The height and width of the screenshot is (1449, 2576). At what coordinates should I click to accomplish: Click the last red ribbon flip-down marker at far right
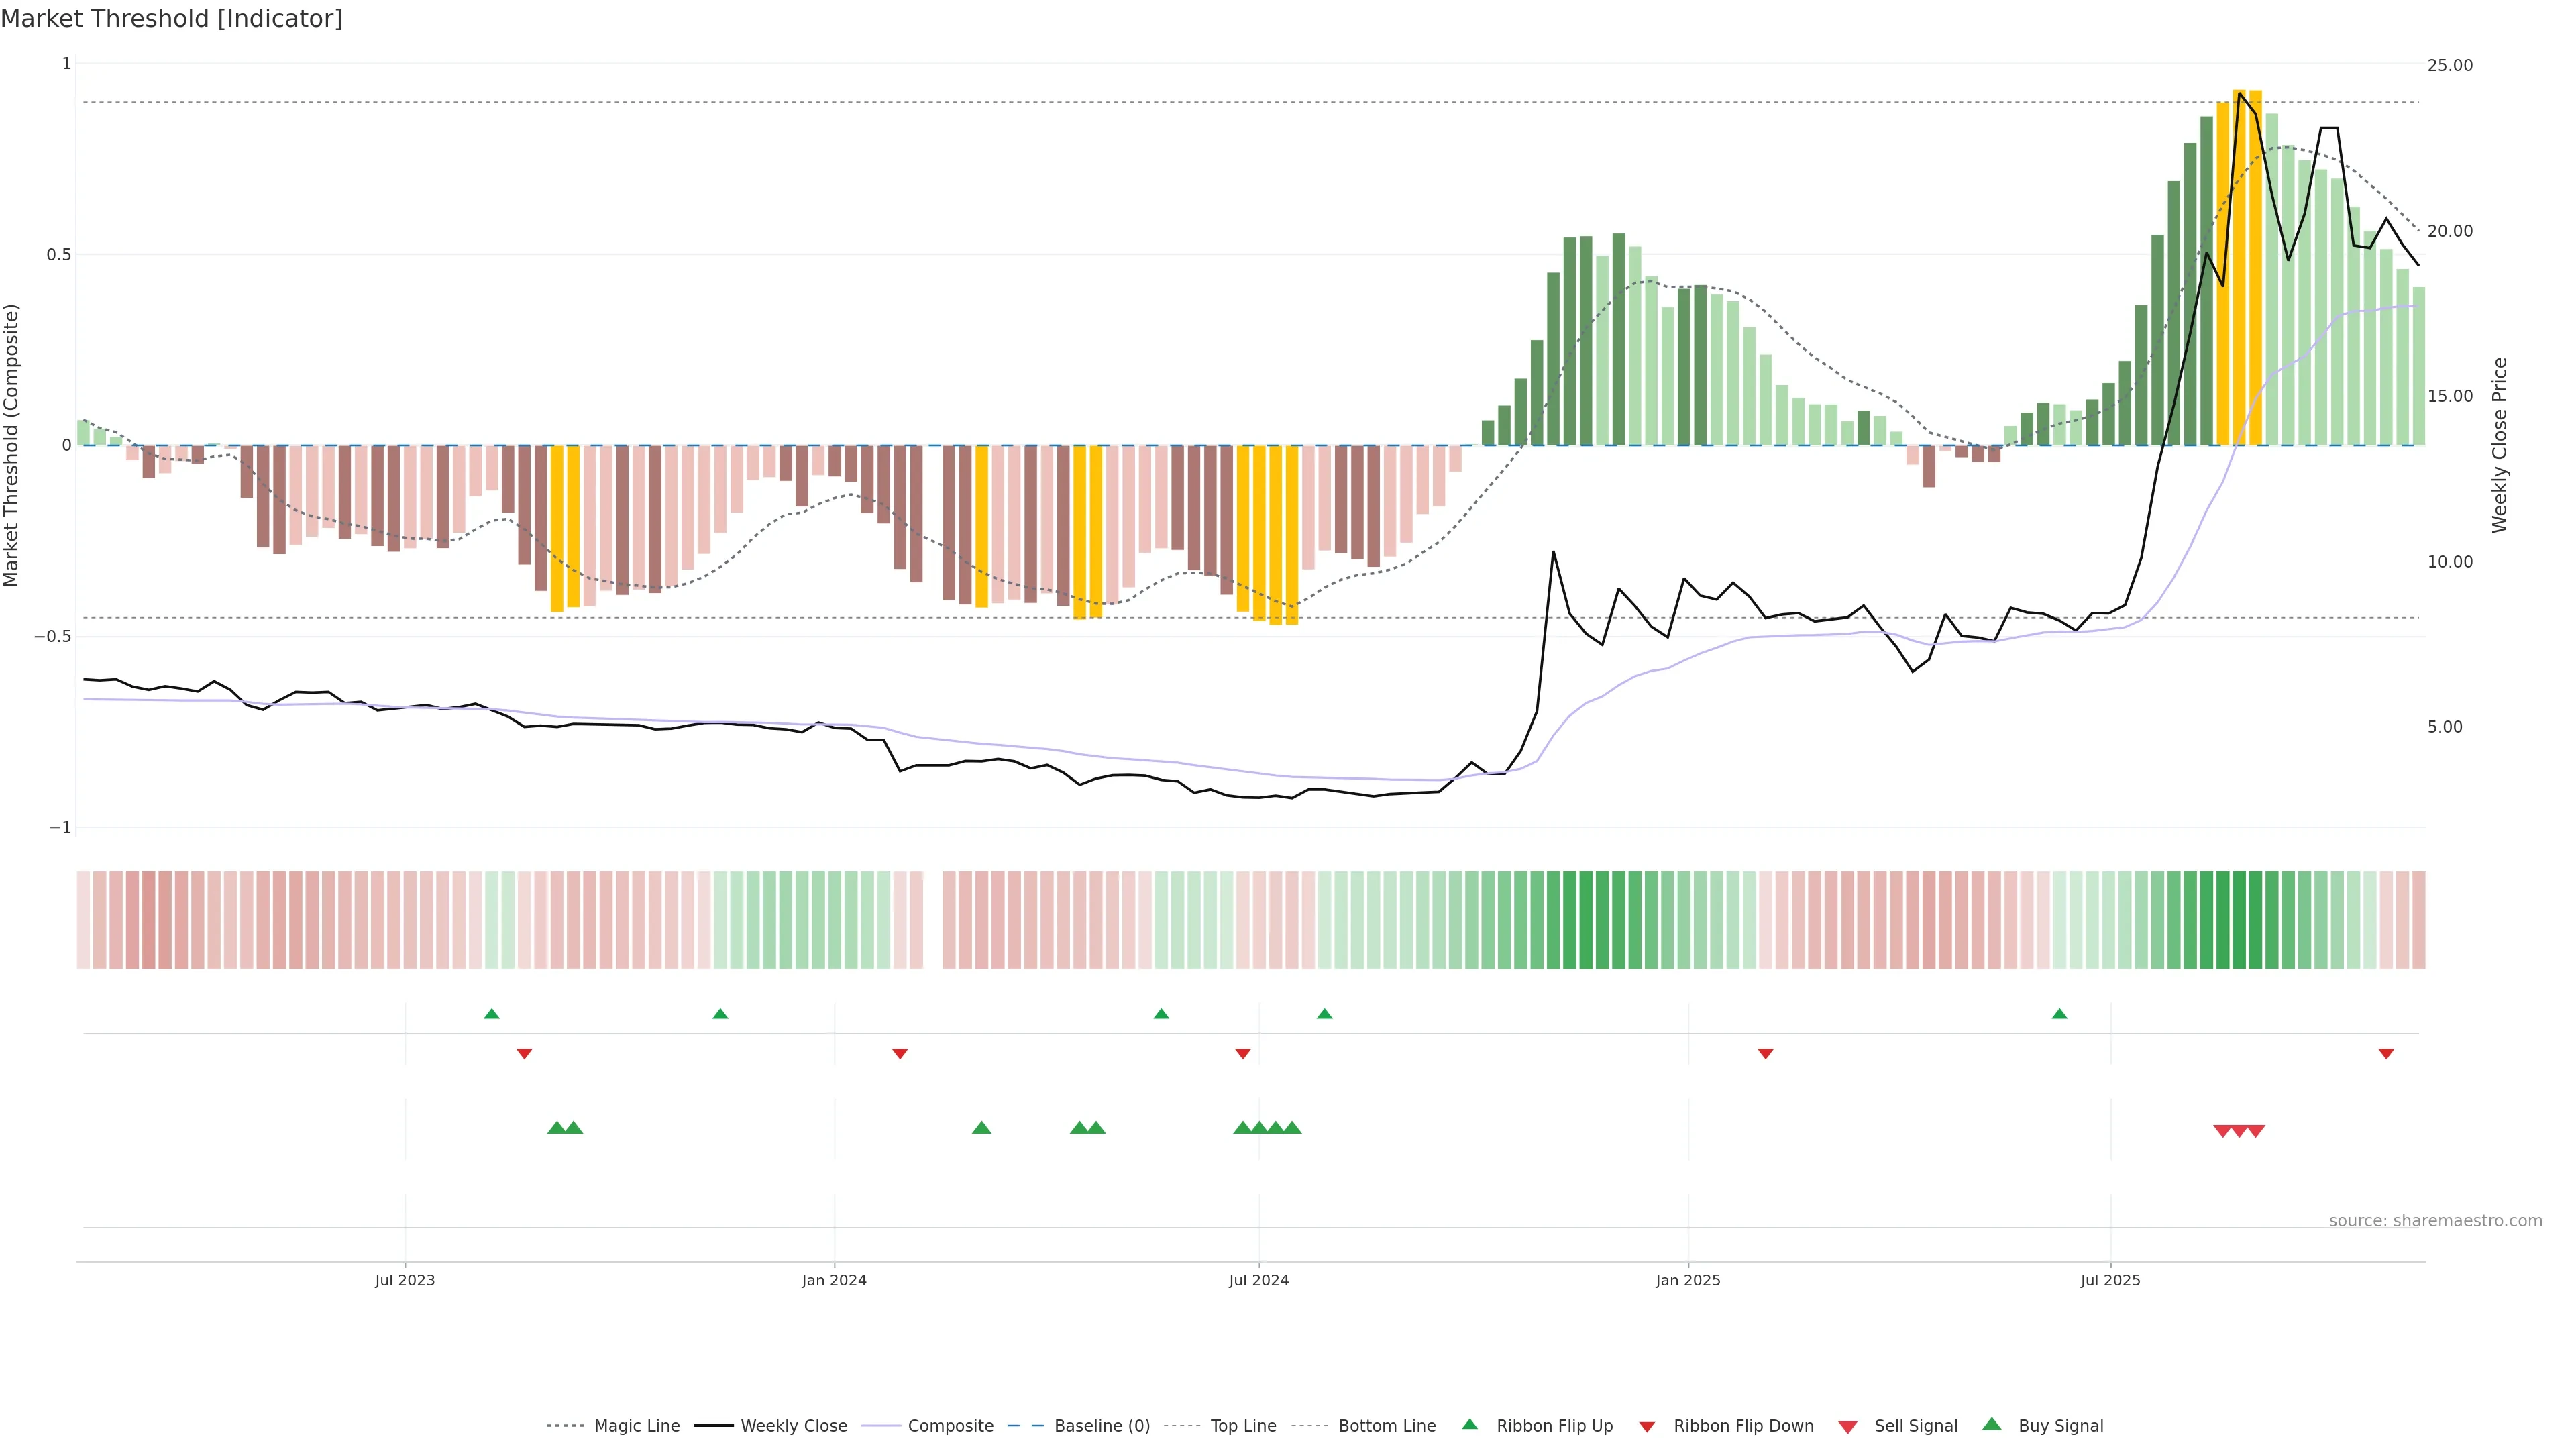pos(2386,1053)
